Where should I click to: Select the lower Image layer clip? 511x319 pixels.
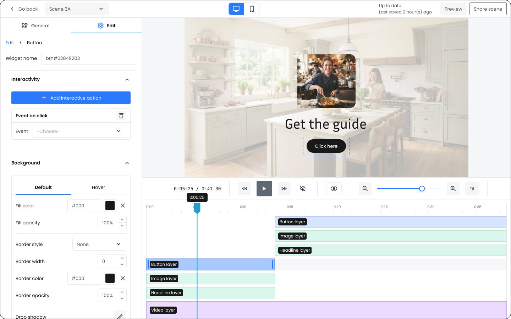(210, 279)
